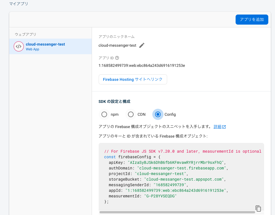Image resolution: width=275 pixels, height=215 pixels.
Task: Click the firebaseConfig code snippet block
Action: point(181,176)
